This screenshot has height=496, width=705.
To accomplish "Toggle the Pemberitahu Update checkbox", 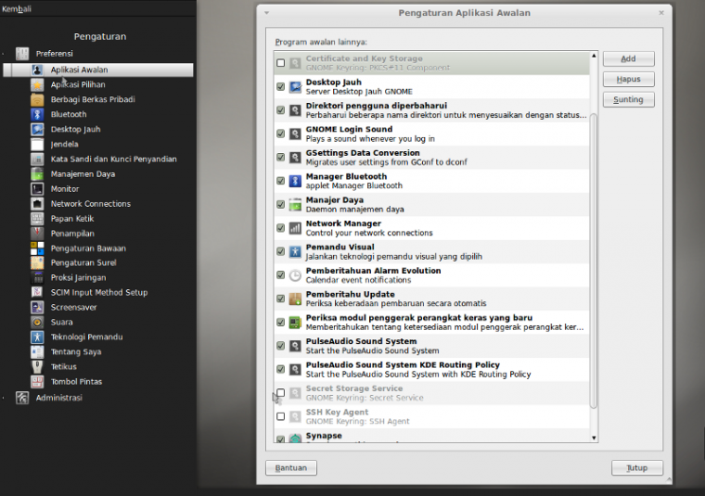I will coord(280,299).
